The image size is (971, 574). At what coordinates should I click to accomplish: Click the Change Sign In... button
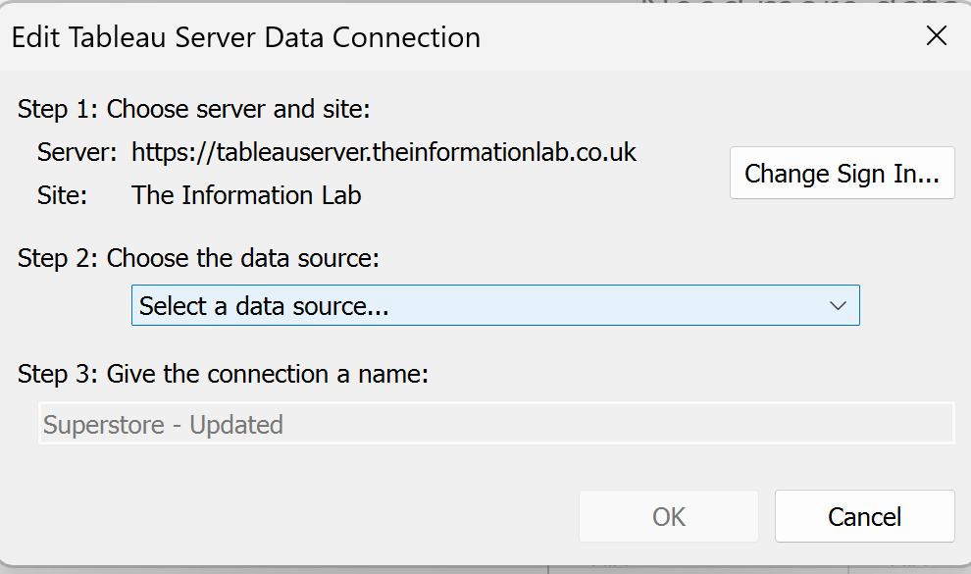click(x=843, y=173)
